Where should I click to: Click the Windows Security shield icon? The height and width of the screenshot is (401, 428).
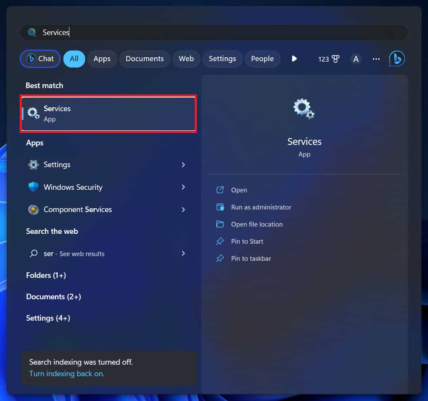pyautogui.click(x=33, y=187)
